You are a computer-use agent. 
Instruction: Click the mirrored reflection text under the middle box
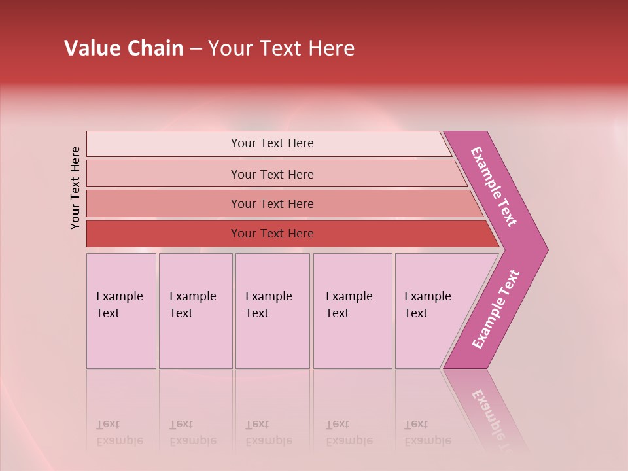(x=268, y=433)
